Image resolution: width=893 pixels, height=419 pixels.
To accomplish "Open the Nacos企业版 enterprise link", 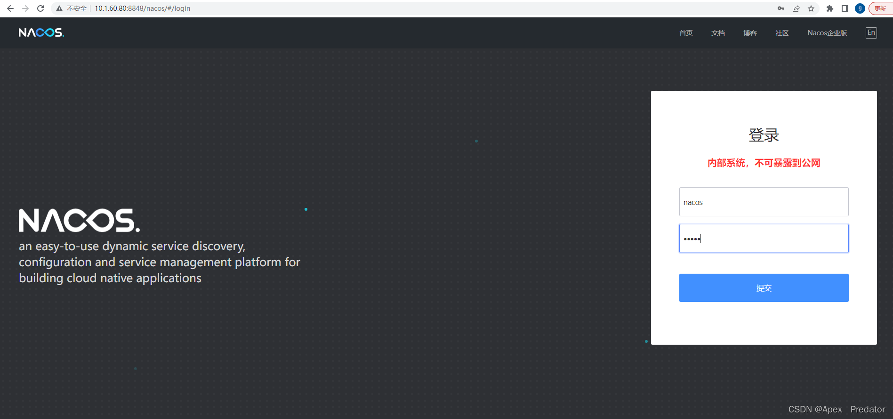I will pyautogui.click(x=827, y=33).
